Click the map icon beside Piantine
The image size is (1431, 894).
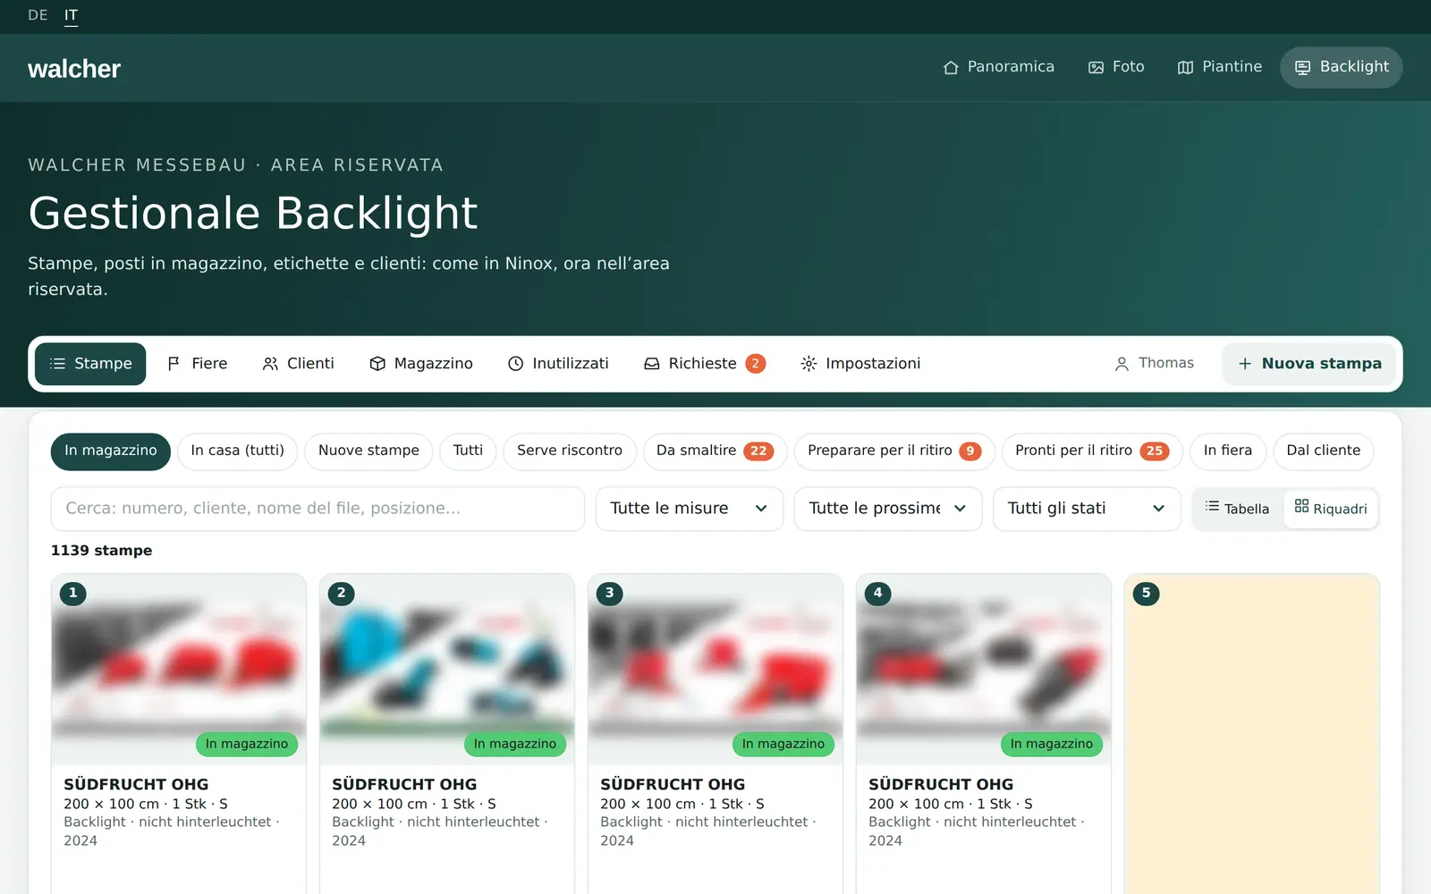1185,67
